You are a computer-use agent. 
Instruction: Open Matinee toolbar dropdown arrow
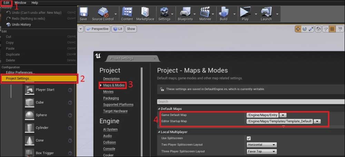point(214,14)
